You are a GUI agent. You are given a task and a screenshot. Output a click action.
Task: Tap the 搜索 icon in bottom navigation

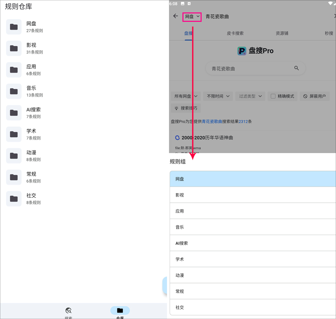(68, 310)
